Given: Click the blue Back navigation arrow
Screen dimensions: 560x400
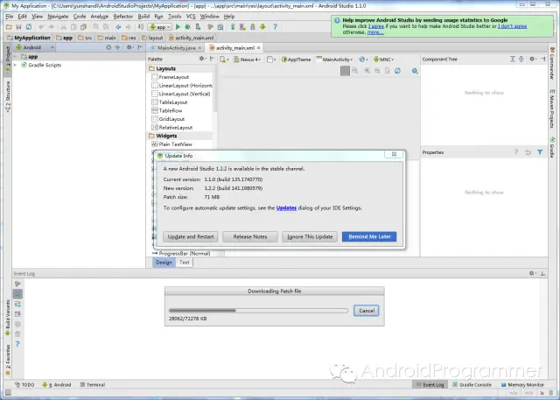Looking at the screenshot, I should 118,27.
